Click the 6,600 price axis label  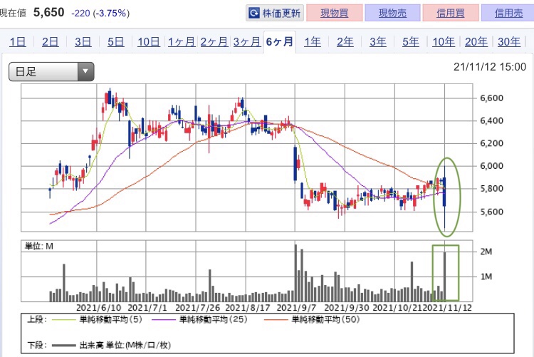(491, 98)
